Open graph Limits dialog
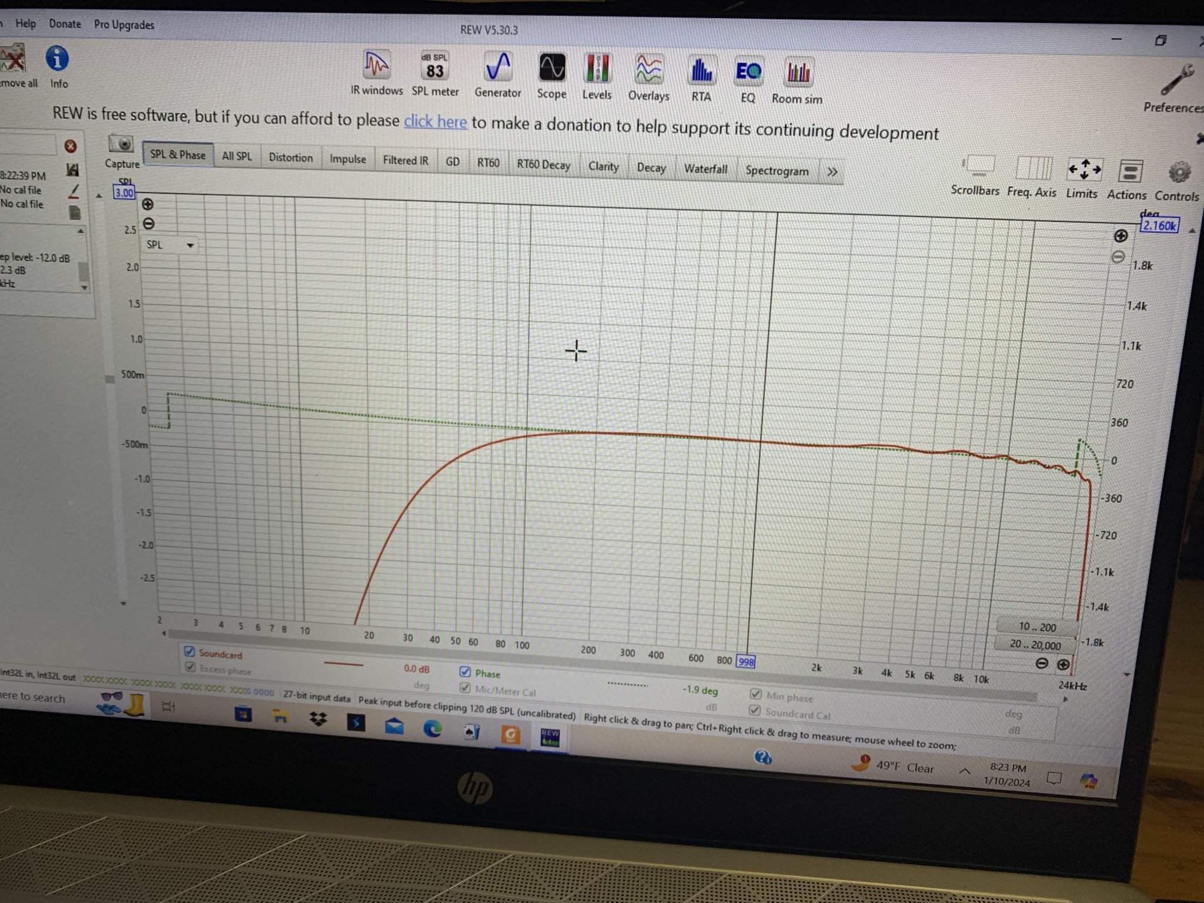This screenshot has width=1204, height=903. (x=1083, y=178)
